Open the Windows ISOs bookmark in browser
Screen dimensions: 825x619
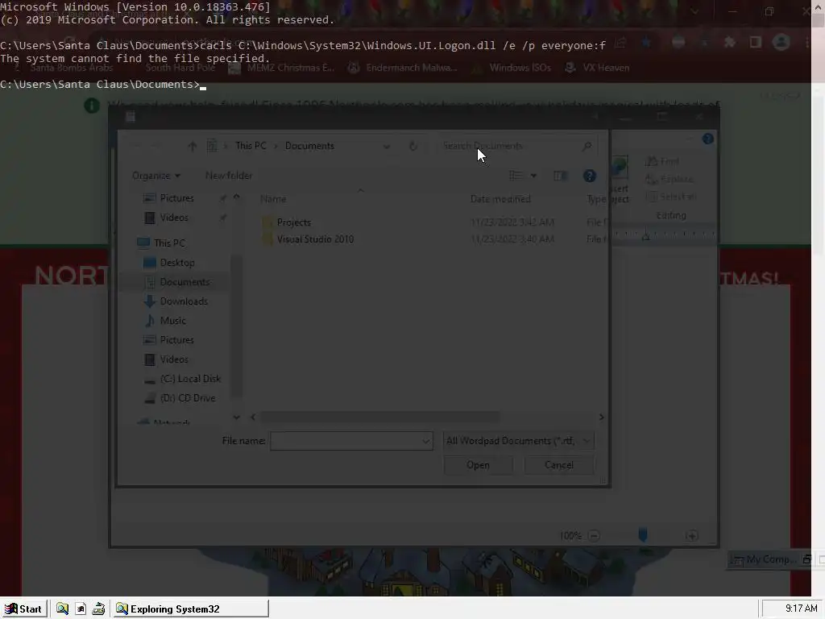tap(512, 68)
